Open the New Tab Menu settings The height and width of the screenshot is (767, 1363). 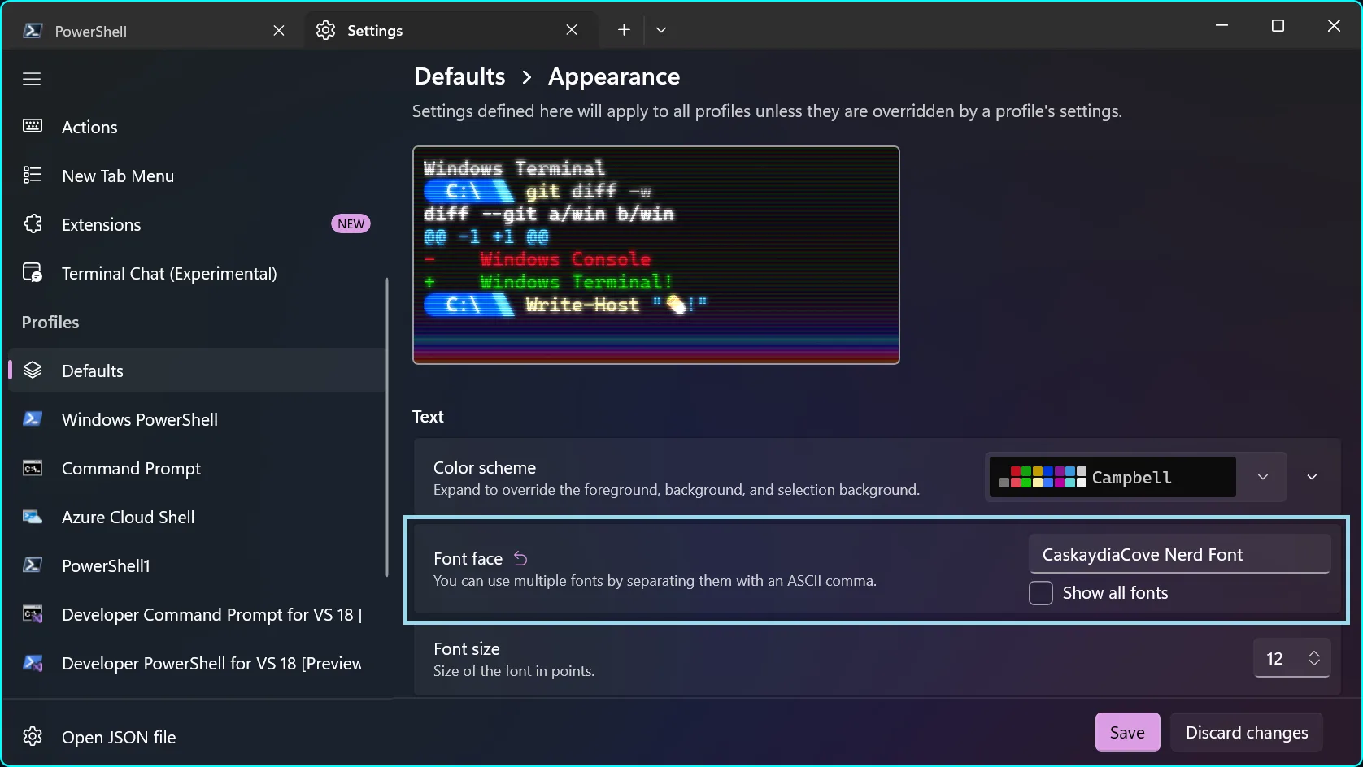click(x=118, y=175)
